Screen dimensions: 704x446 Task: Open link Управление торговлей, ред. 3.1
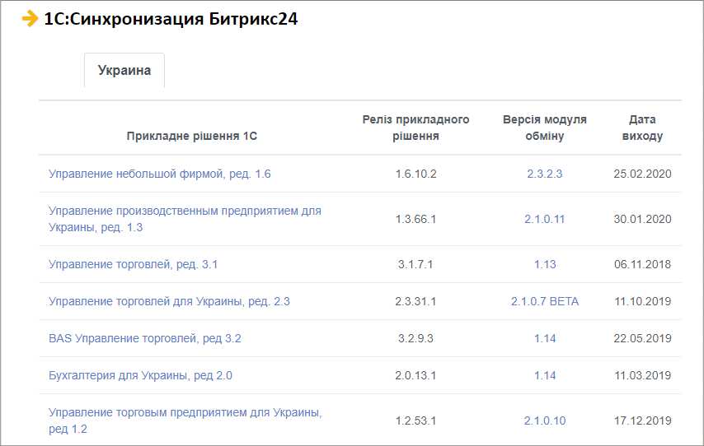point(133,264)
